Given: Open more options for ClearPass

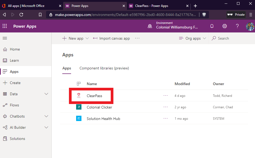Looking at the screenshot, I should point(166,95).
